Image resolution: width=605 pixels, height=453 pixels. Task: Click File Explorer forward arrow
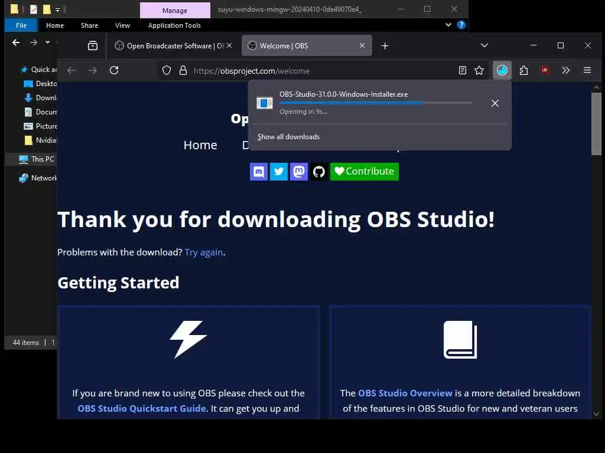34,42
